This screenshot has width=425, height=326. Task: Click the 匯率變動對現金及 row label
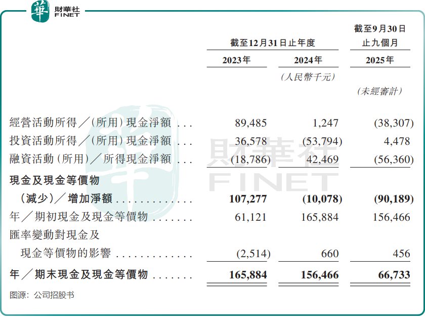click(55, 235)
